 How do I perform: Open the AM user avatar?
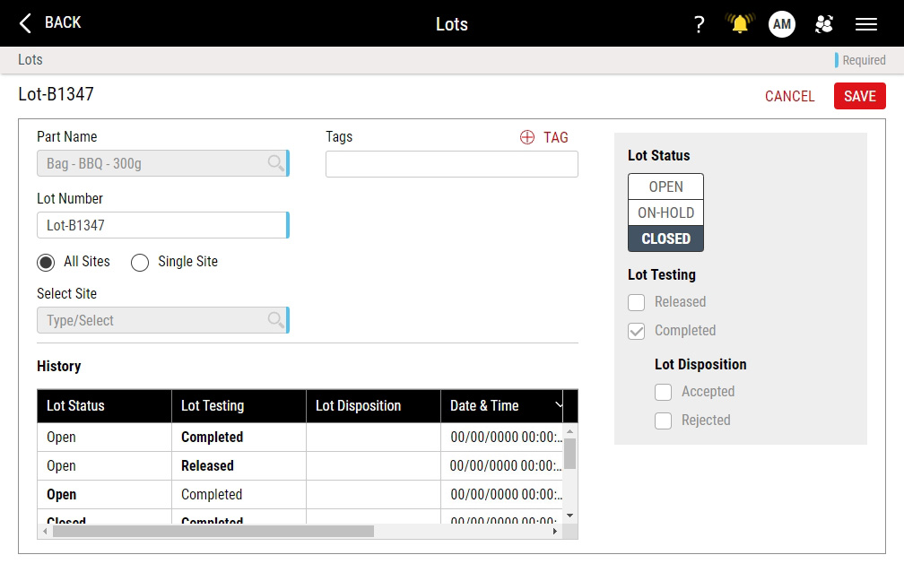pyautogui.click(x=782, y=24)
